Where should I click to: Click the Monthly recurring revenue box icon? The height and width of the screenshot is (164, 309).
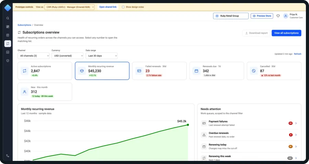tap(82, 71)
